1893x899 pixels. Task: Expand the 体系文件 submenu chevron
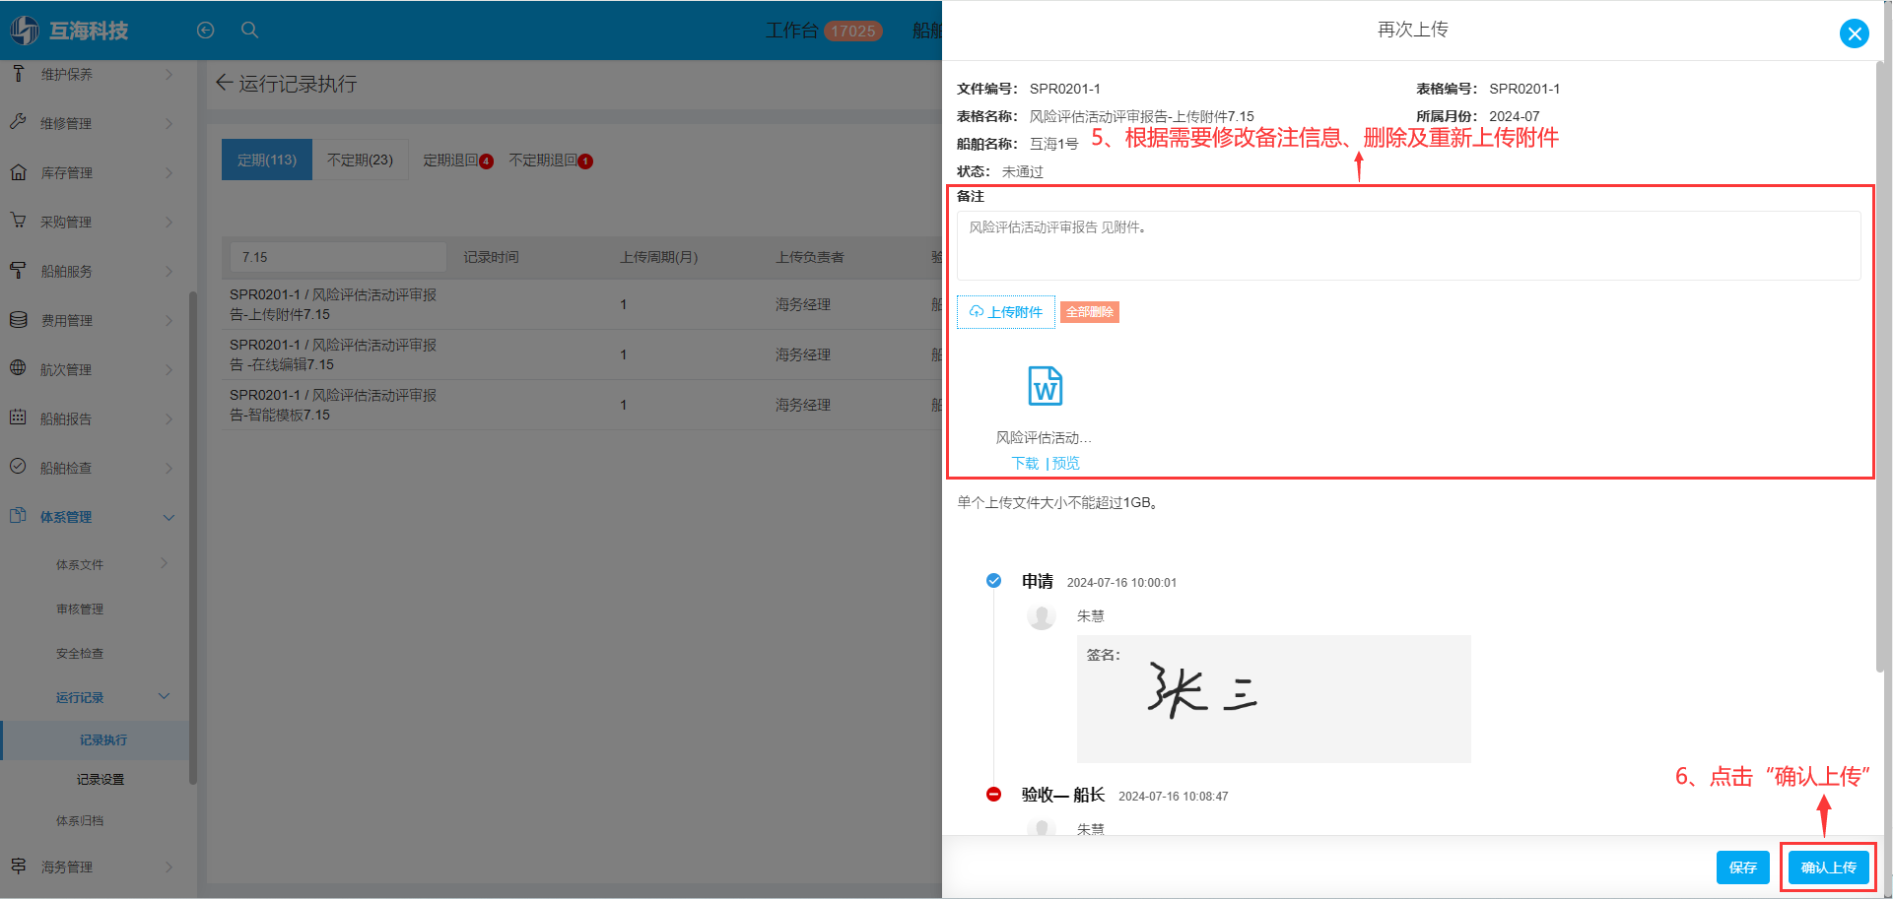point(164,563)
